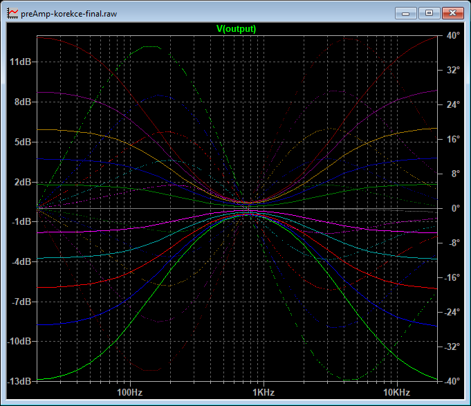Click the 10KHz frequency axis label
The height and width of the screenshot is (406, 471).
point(397,392)
